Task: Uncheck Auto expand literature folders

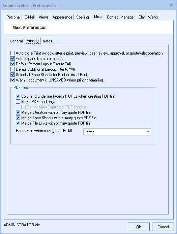Action: (12, 59)
